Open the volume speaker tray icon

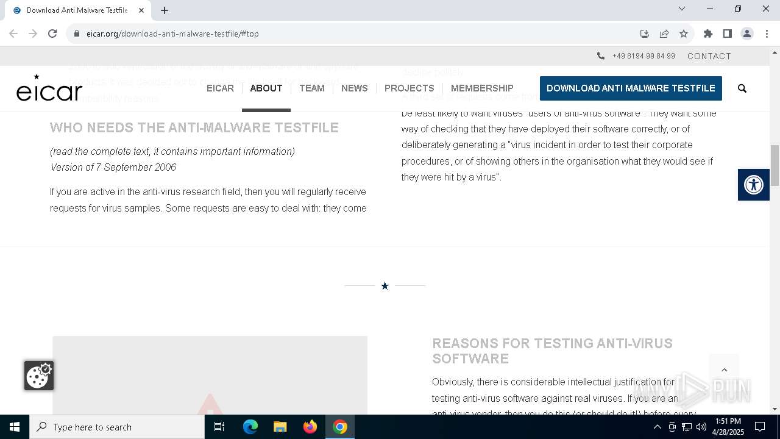tap(701, 427)
